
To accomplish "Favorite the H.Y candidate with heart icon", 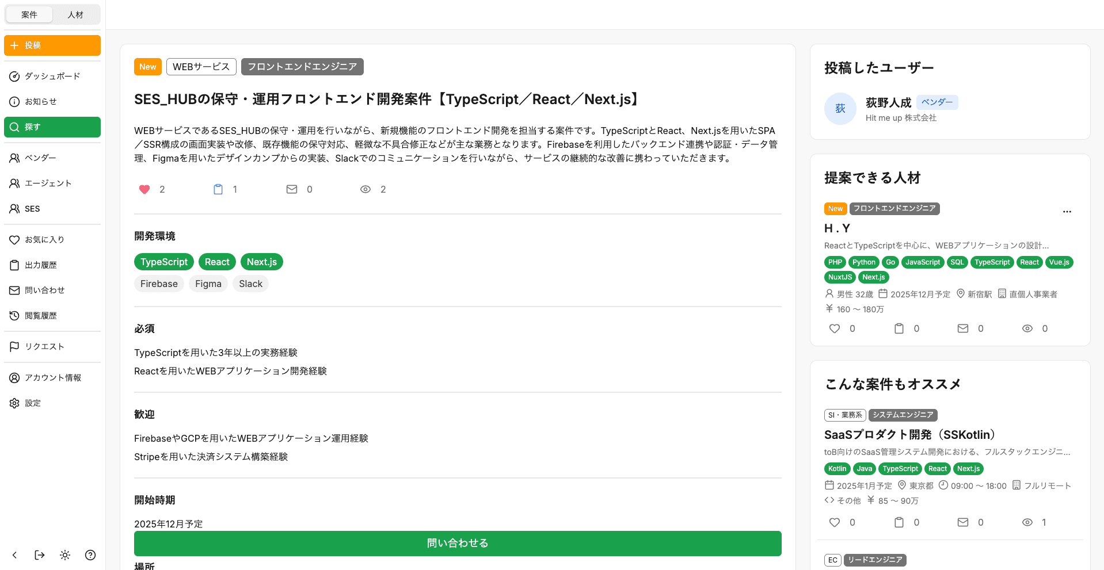I will coord(834,328).
